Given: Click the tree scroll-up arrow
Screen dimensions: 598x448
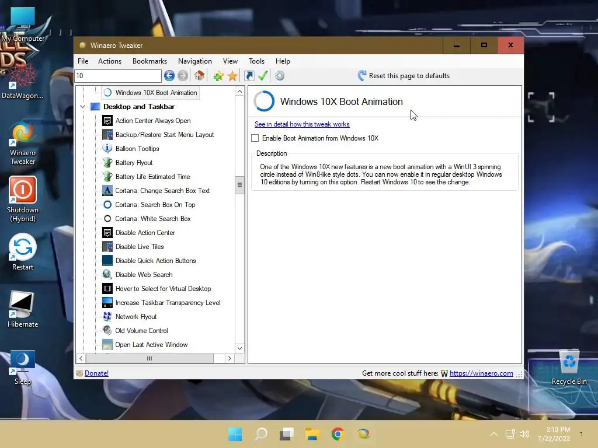Looking at the screenshot, I should 239,92.
